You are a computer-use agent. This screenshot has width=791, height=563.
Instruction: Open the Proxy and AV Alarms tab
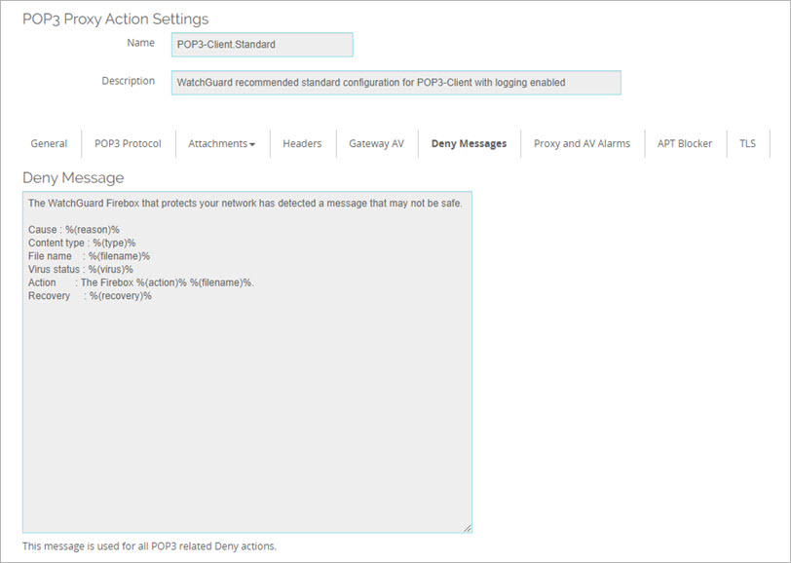[582, 143]
